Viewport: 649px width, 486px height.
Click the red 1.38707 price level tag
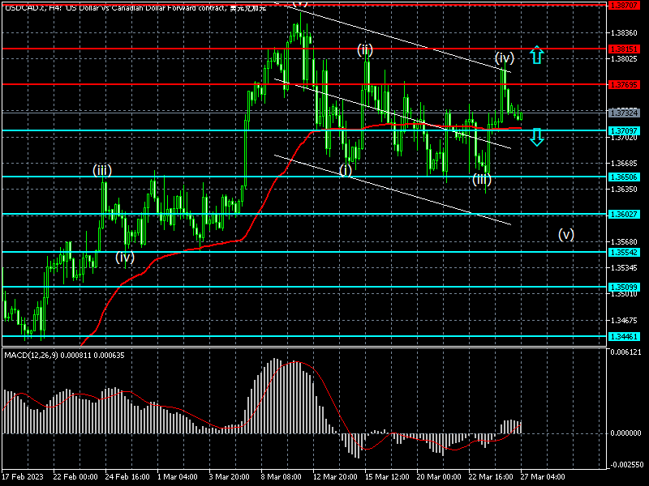pos(623,5)
